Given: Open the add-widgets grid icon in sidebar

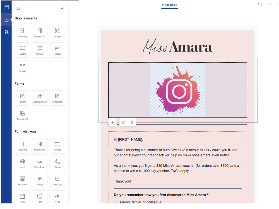Looking at the screenshot, I should (x=7, y=32).
